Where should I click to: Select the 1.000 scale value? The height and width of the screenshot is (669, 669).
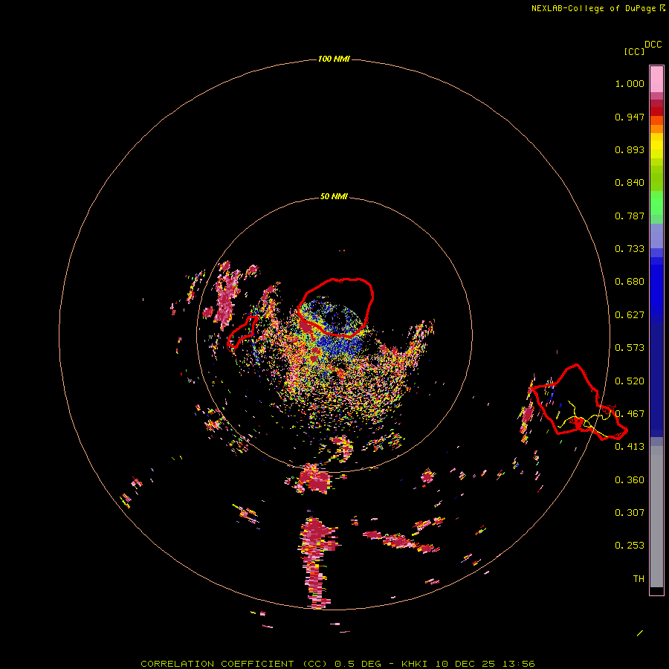(630, 83)
